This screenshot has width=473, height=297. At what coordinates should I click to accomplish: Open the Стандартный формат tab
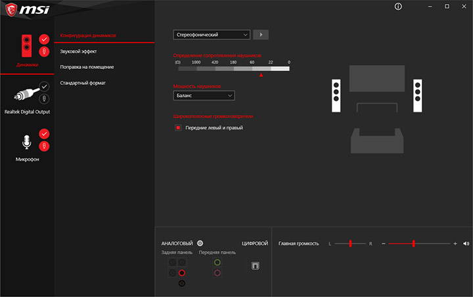click(83, 83)
